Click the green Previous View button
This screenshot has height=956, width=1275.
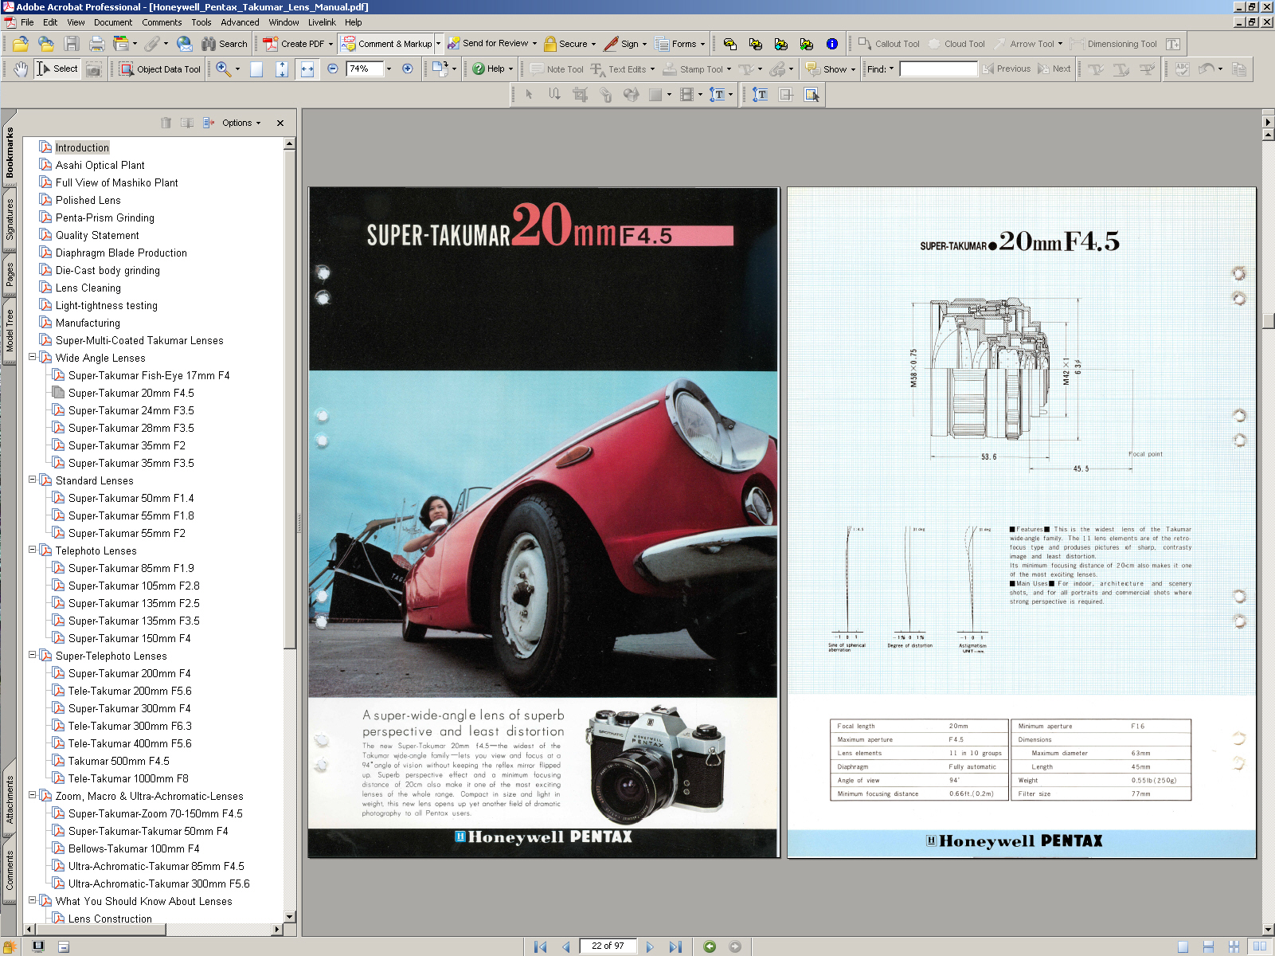click(x=710, y=946)
